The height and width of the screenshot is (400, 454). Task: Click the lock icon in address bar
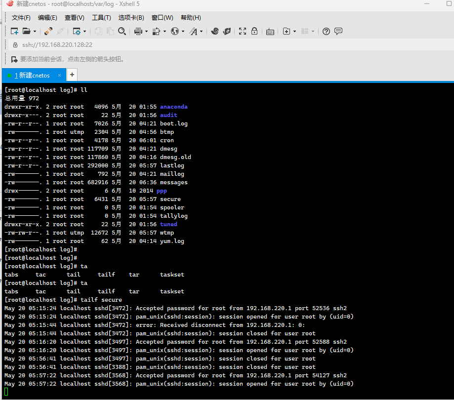15,45
